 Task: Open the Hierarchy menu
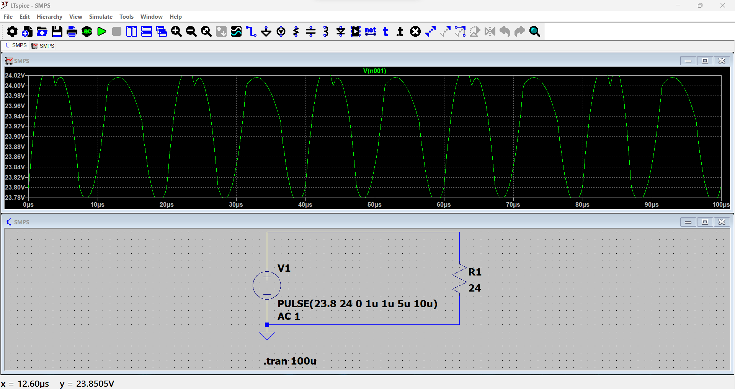[x=49, y=17]
